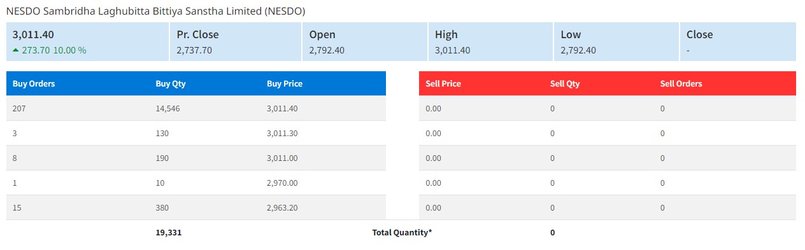Click the last traded price 3,011.40
Viewport: 805px width, 250px height.
(x=33, y=34)
